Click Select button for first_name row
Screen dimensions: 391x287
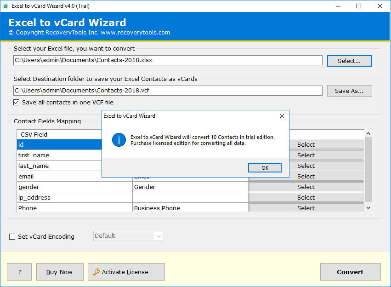coord(326,155)
